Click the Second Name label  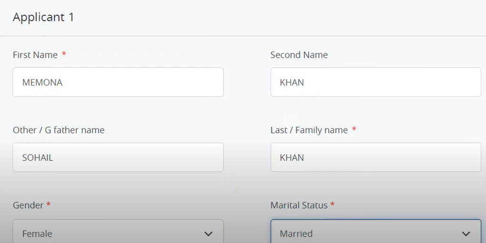[299, 55]
